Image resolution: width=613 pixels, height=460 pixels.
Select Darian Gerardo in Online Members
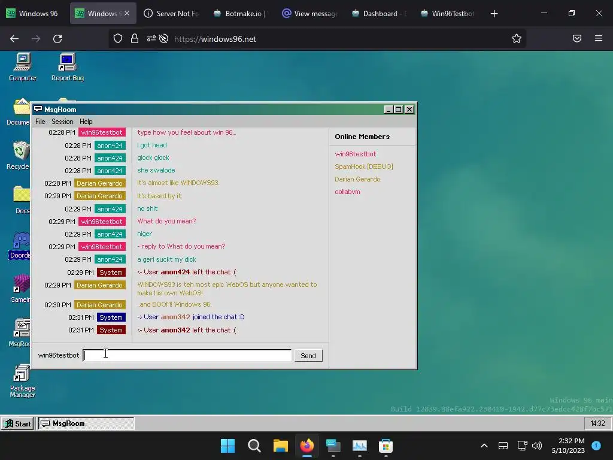click(357, 179)
